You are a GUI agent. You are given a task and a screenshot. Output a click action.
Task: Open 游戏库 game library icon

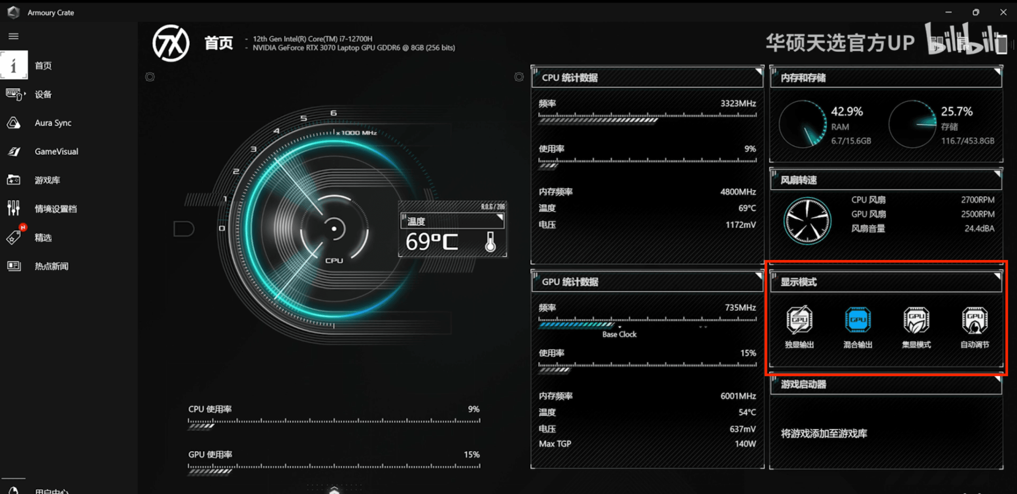click(x=14, y=180)
